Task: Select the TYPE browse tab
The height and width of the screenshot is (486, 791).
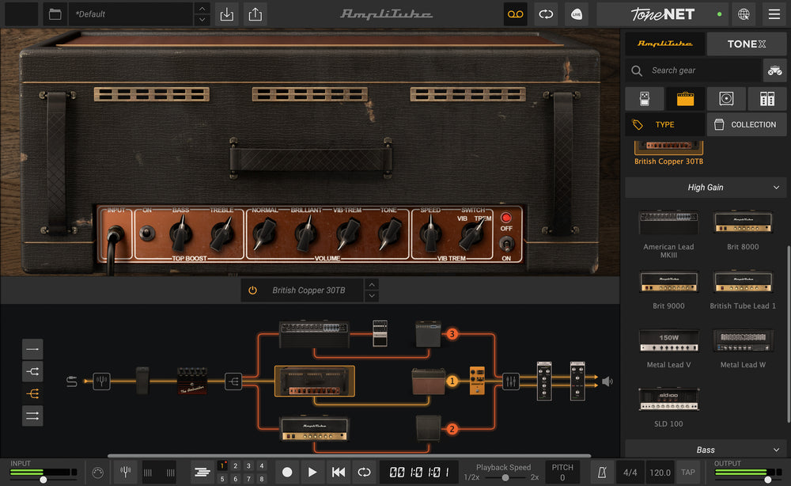Action: tap(665, 124)
